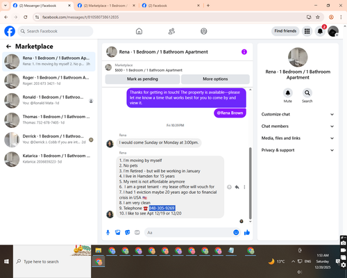Open the browser tab search dropdown
This screenshot has height=278, width=347.
click(x=5, y=6)
